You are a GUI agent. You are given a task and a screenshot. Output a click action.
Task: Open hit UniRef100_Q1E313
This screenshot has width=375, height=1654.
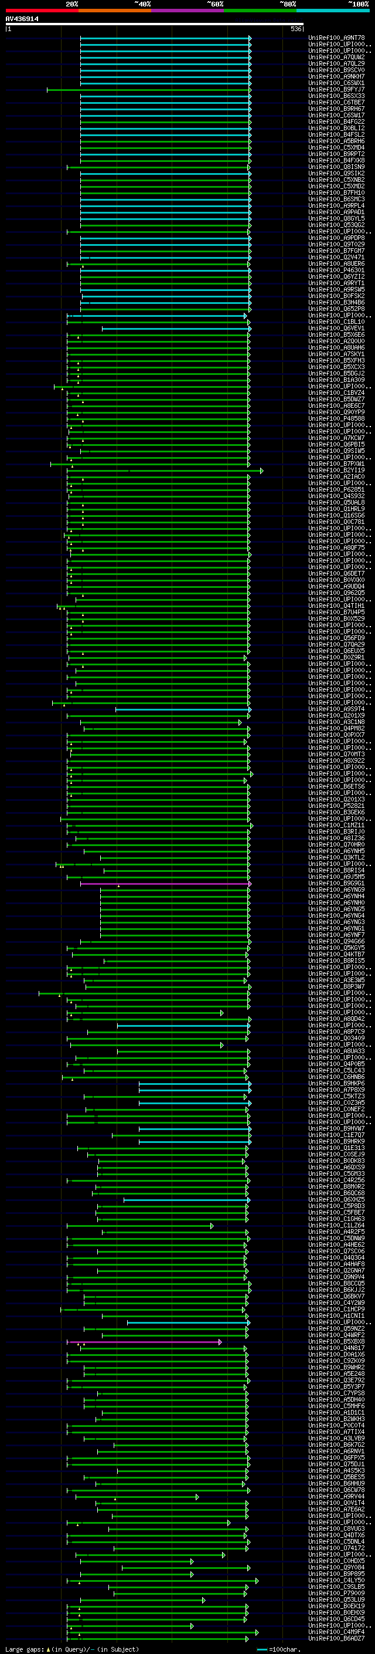point(336,1148)
